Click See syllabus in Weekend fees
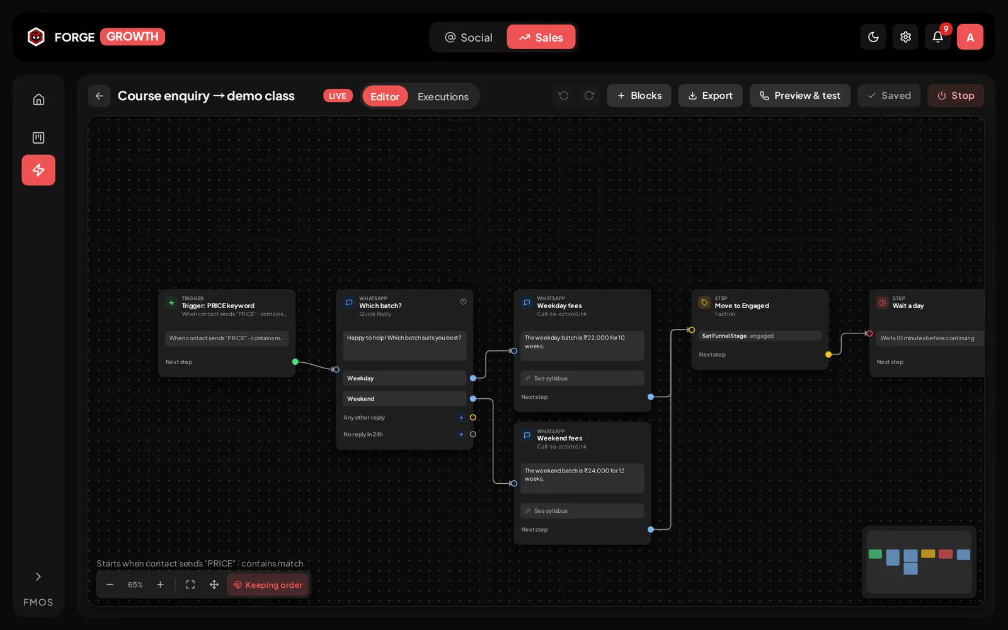1008x630 pixels. pos(582,511)
